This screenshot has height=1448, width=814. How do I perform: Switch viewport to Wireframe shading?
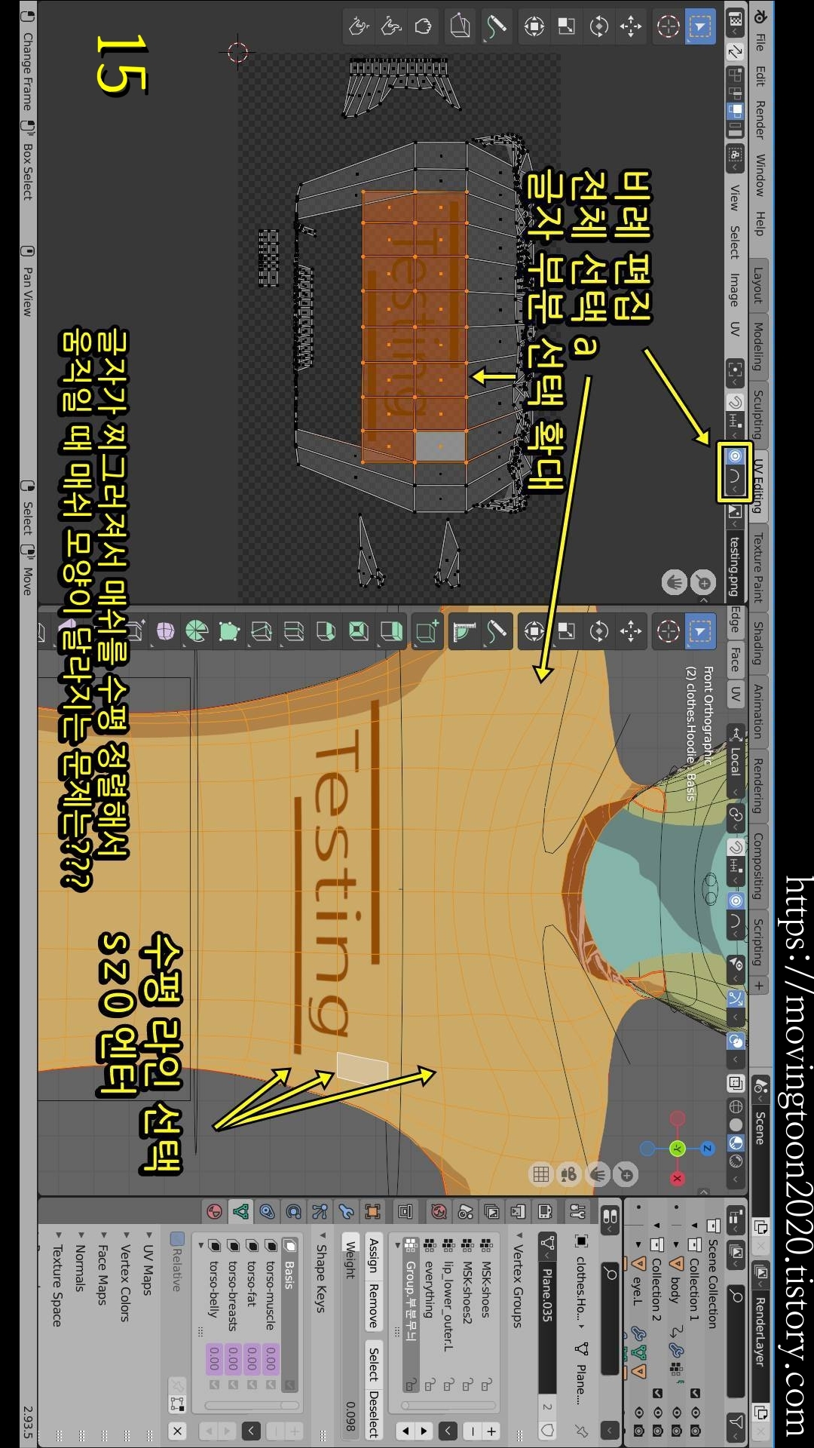pos(736,1106)
